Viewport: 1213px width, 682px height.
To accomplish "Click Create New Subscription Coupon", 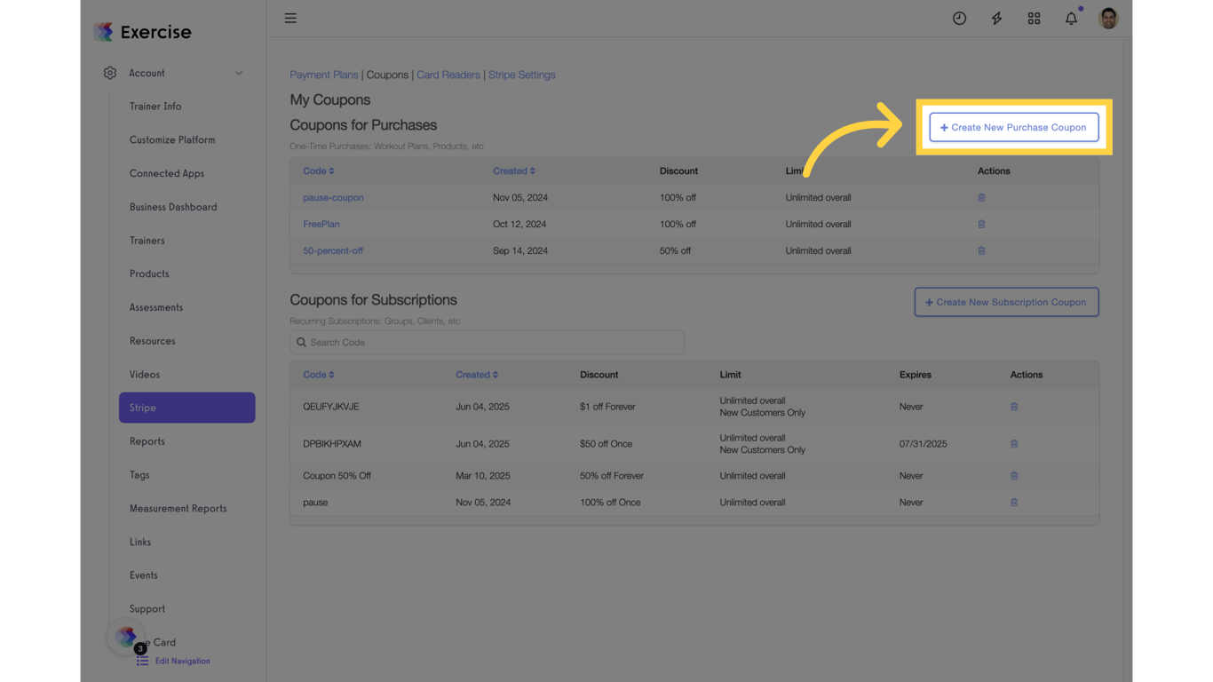I will [x=1006, y=302].
